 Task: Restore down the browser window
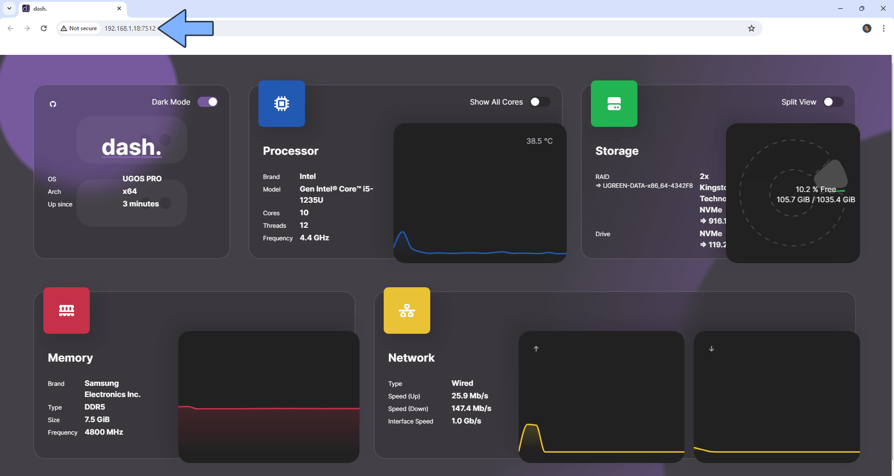(x=862, y=8)
